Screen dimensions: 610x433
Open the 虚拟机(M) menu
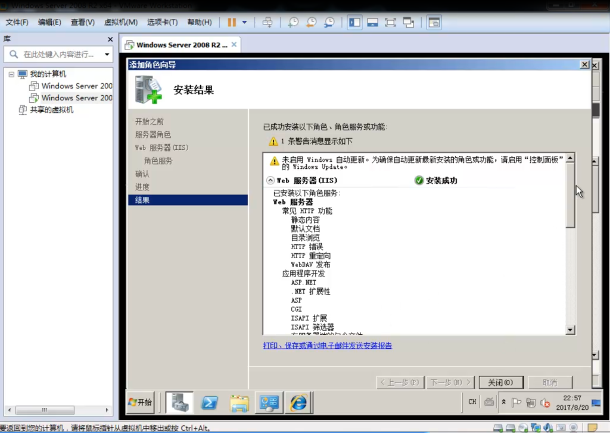pyautogui.click(x=120, y=23)
